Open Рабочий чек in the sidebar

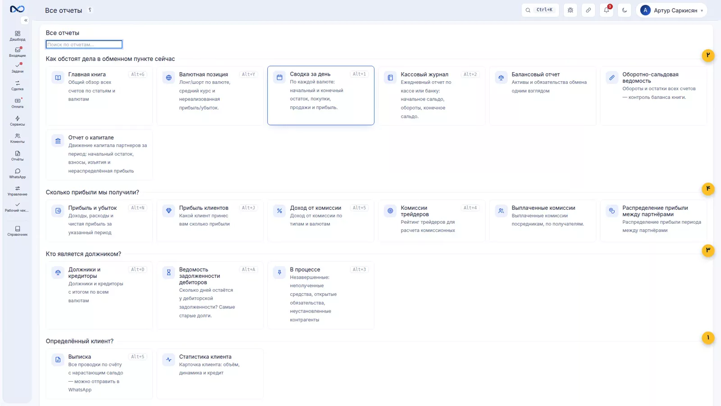tap(18, 207)
